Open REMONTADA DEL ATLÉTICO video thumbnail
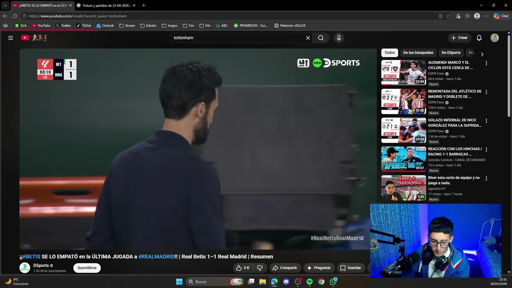The height and width of the screenshot is (288, 512). tap(404, 101)
